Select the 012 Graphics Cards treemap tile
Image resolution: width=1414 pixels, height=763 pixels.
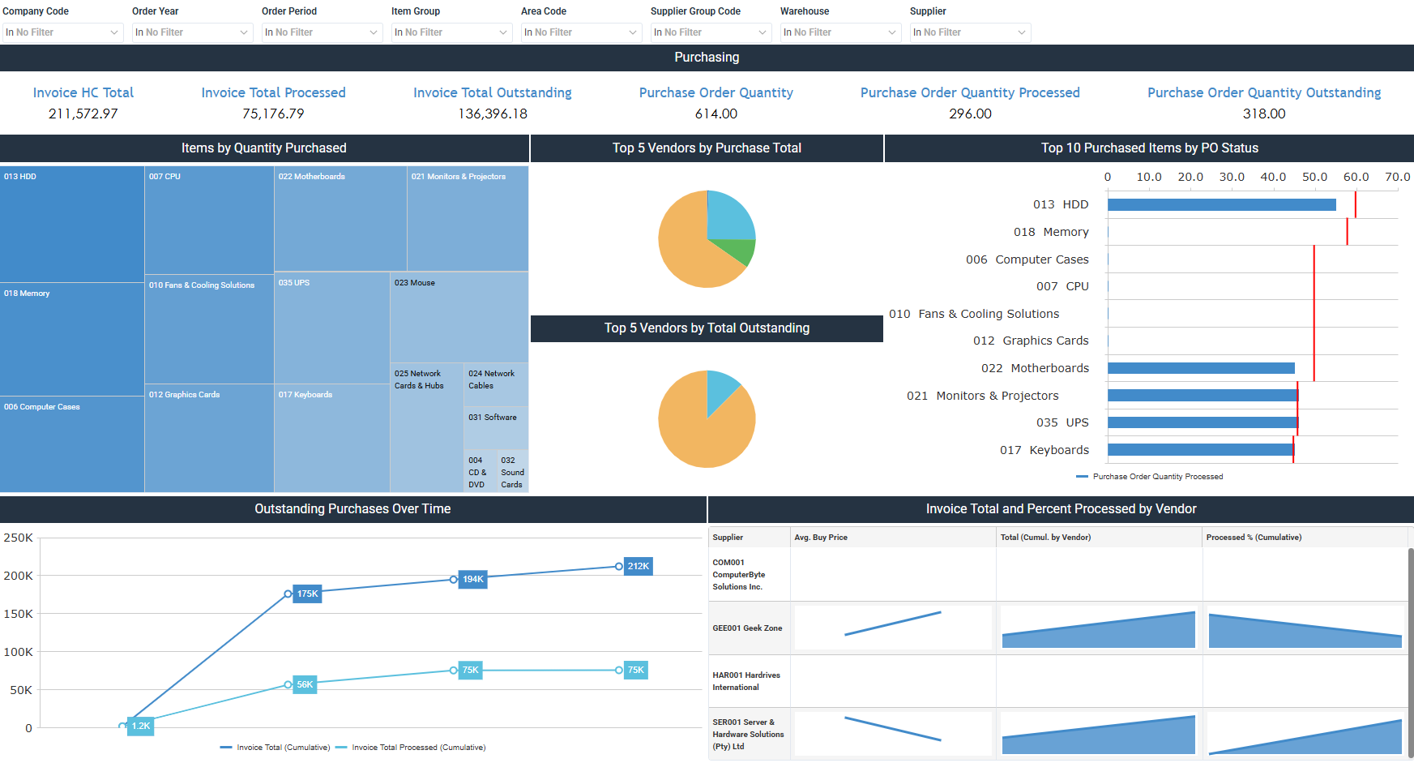click(209, 438)
